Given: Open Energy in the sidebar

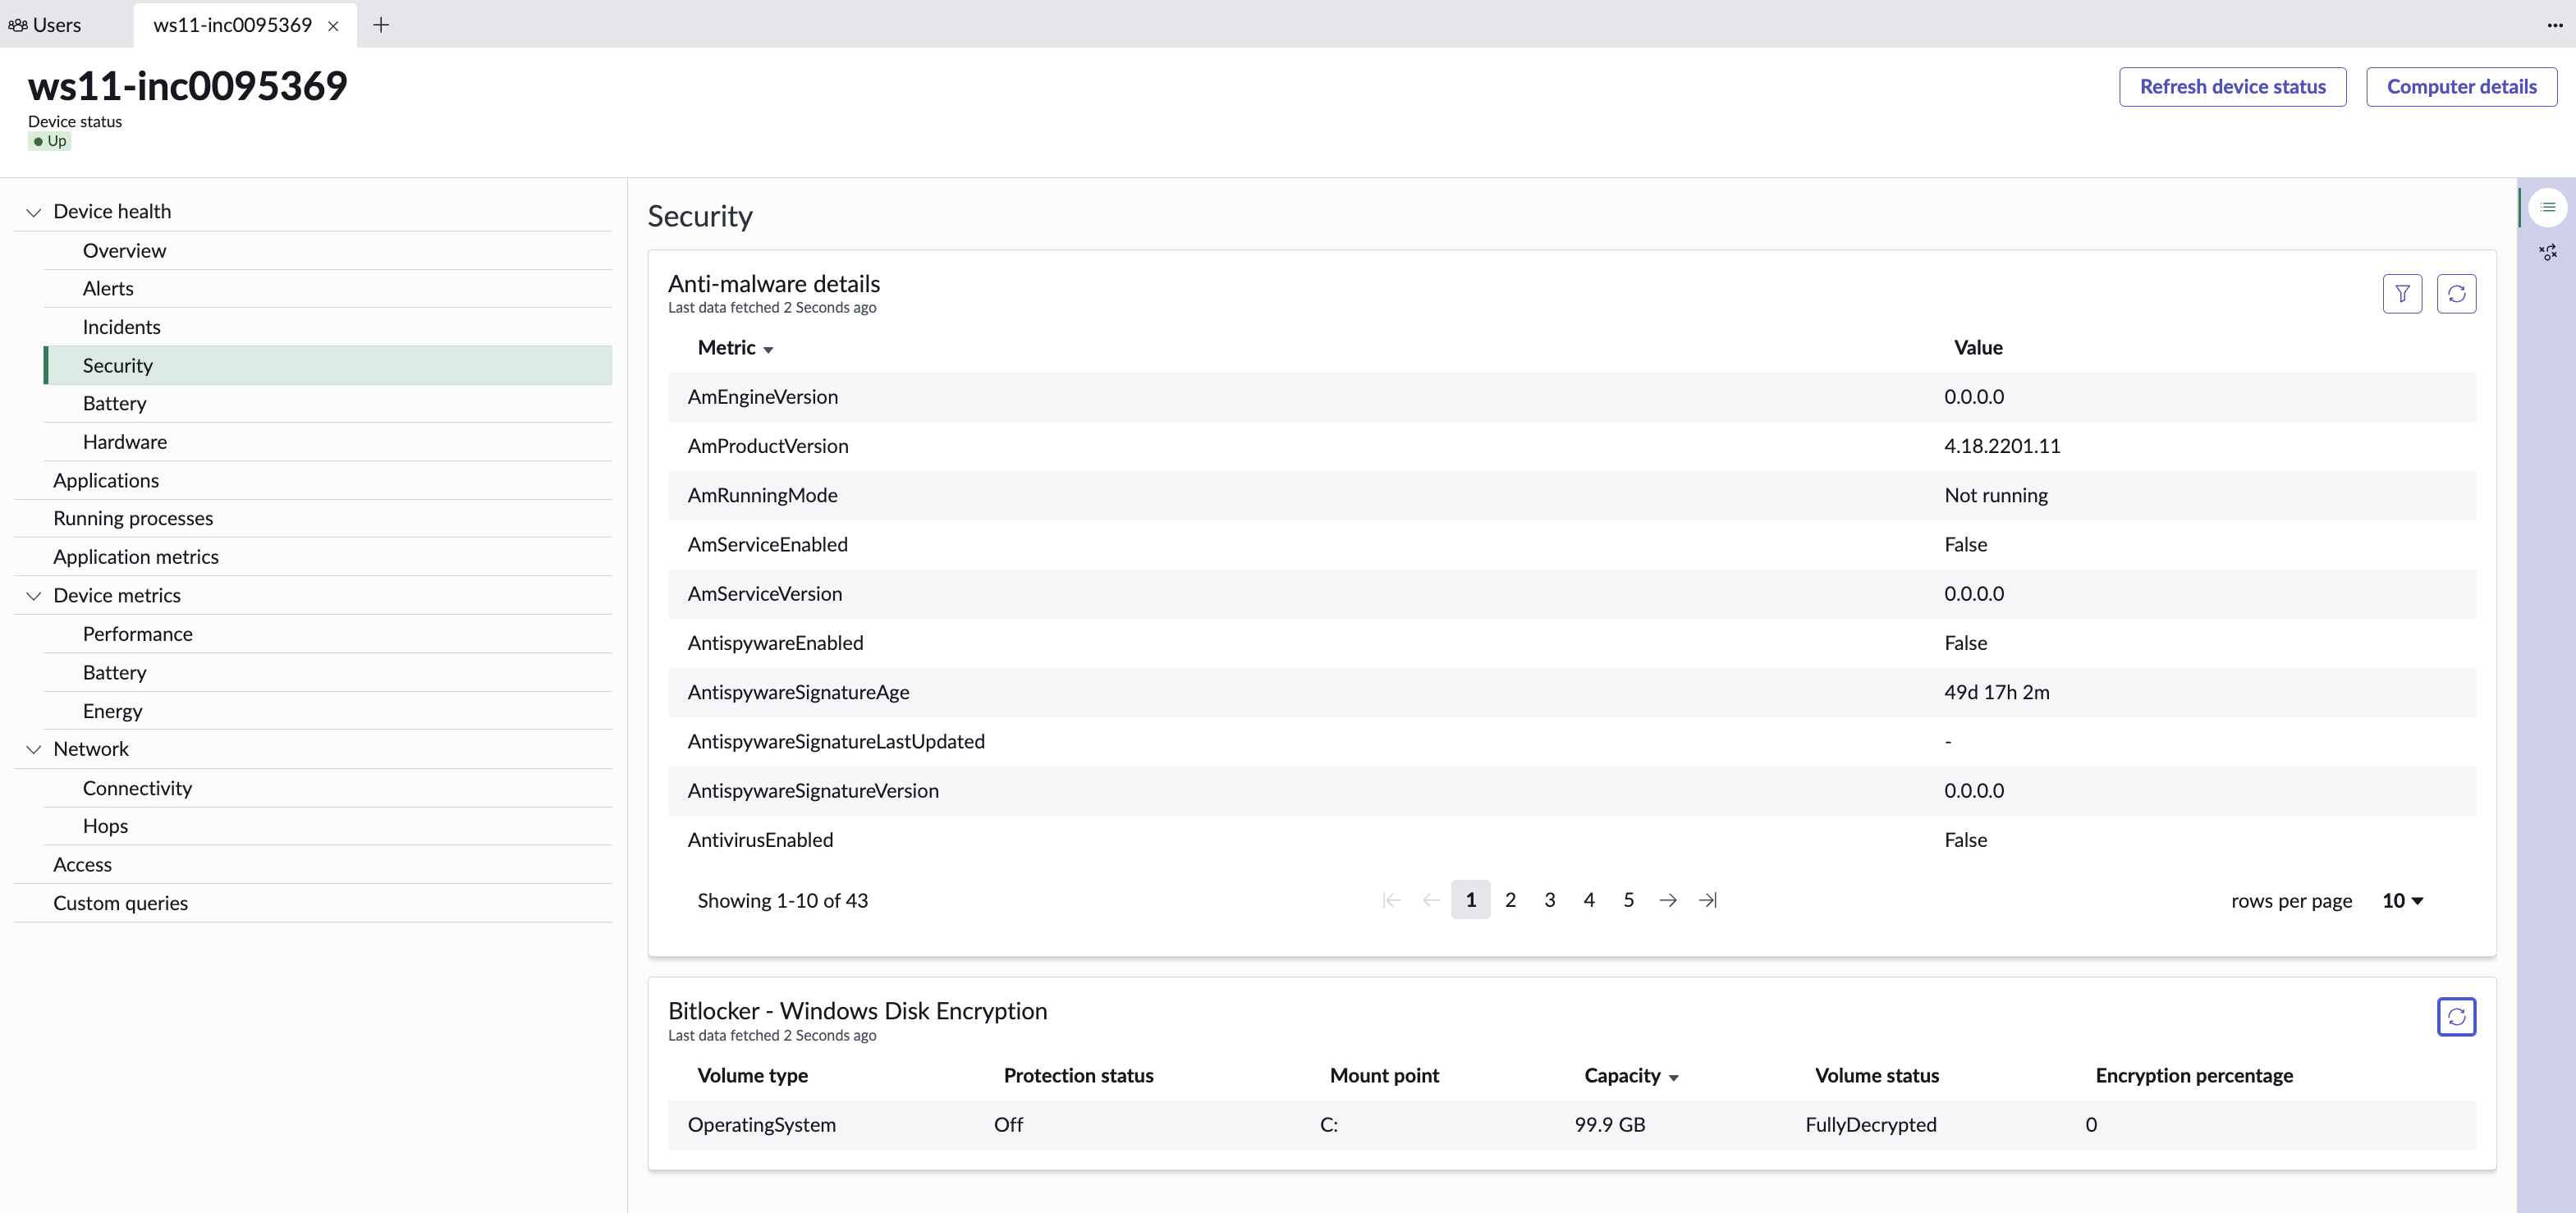Looking at the screenshot, I should (328, 711).
